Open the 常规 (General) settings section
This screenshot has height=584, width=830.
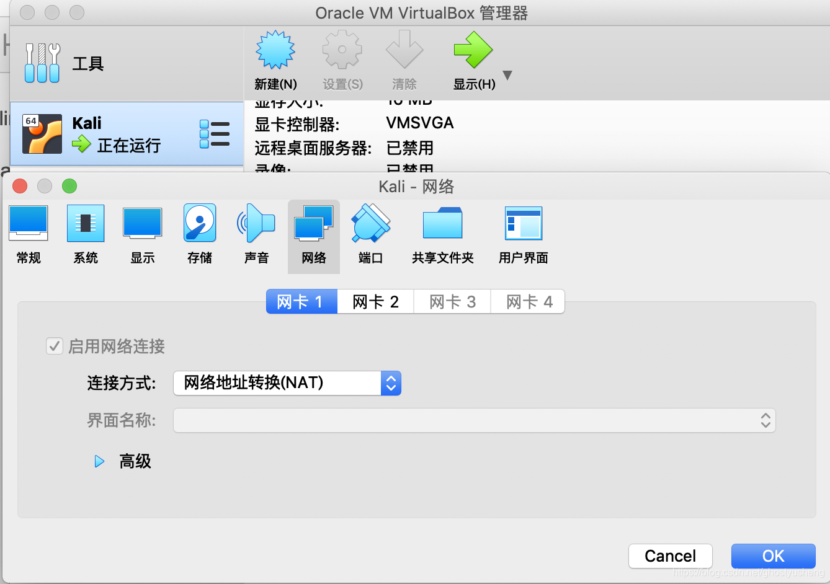(29, 236)
